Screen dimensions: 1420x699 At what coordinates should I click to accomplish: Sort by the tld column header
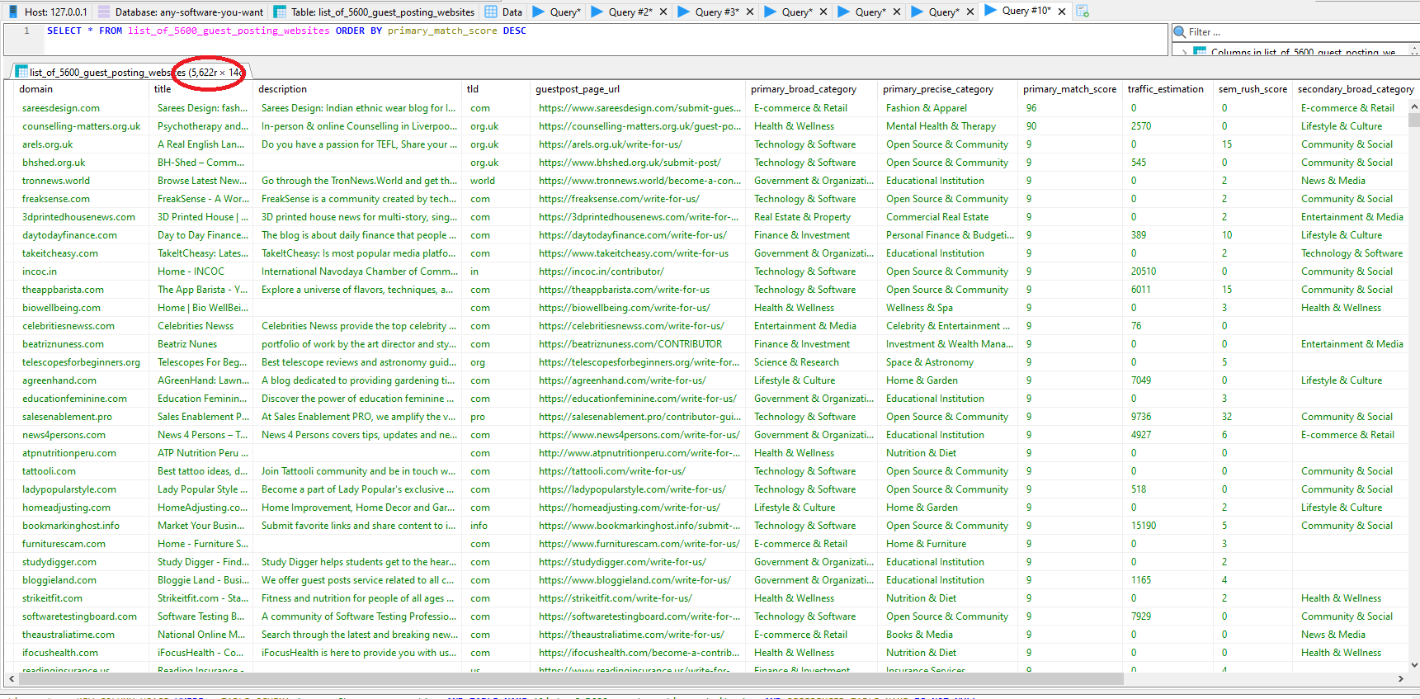pos(497,89)
